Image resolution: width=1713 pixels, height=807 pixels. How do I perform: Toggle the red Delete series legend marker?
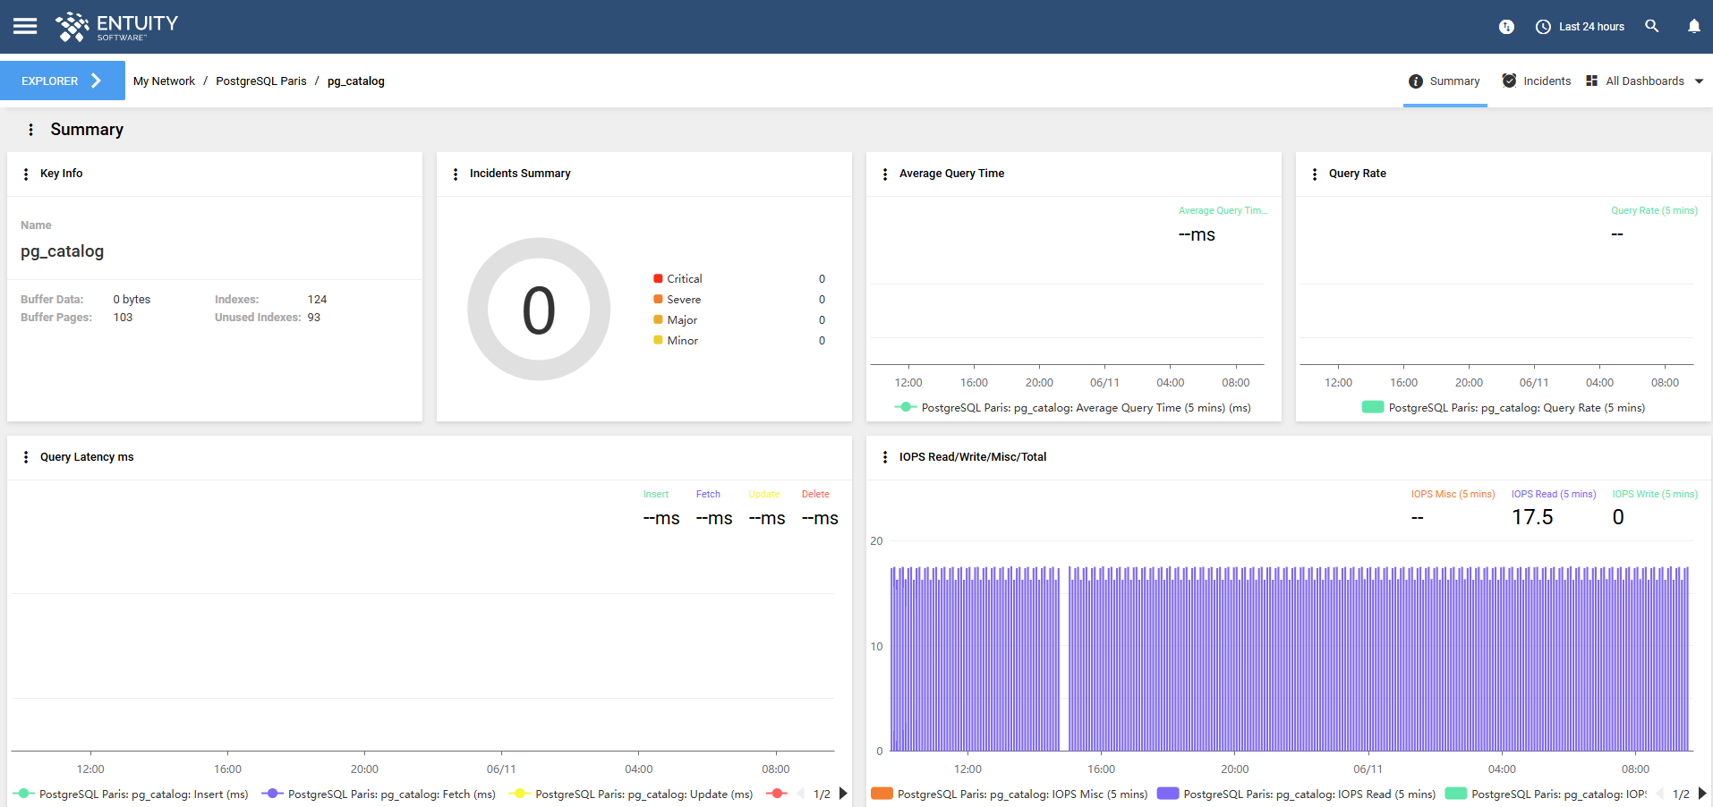[x=777, y=794]
